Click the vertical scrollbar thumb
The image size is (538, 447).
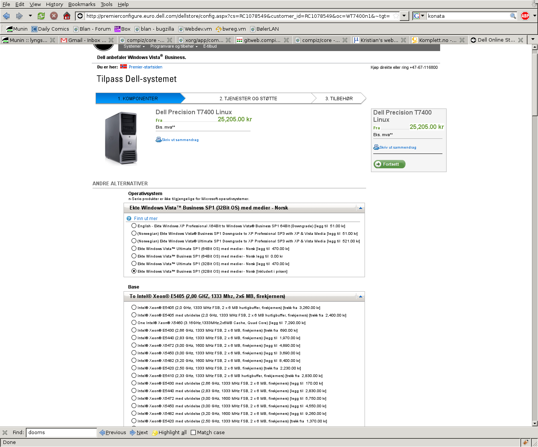[535, 84]
